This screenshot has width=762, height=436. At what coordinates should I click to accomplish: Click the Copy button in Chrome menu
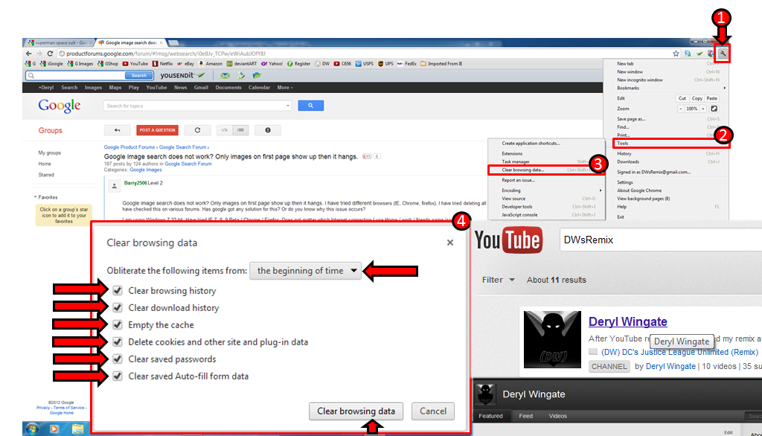(697, 98)
